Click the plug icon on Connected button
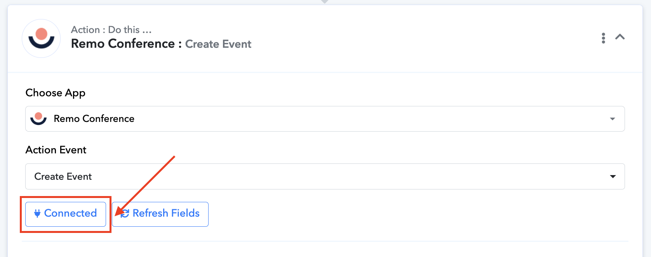The height and width of the screenshot is (257, 651). tap(37, 213)
